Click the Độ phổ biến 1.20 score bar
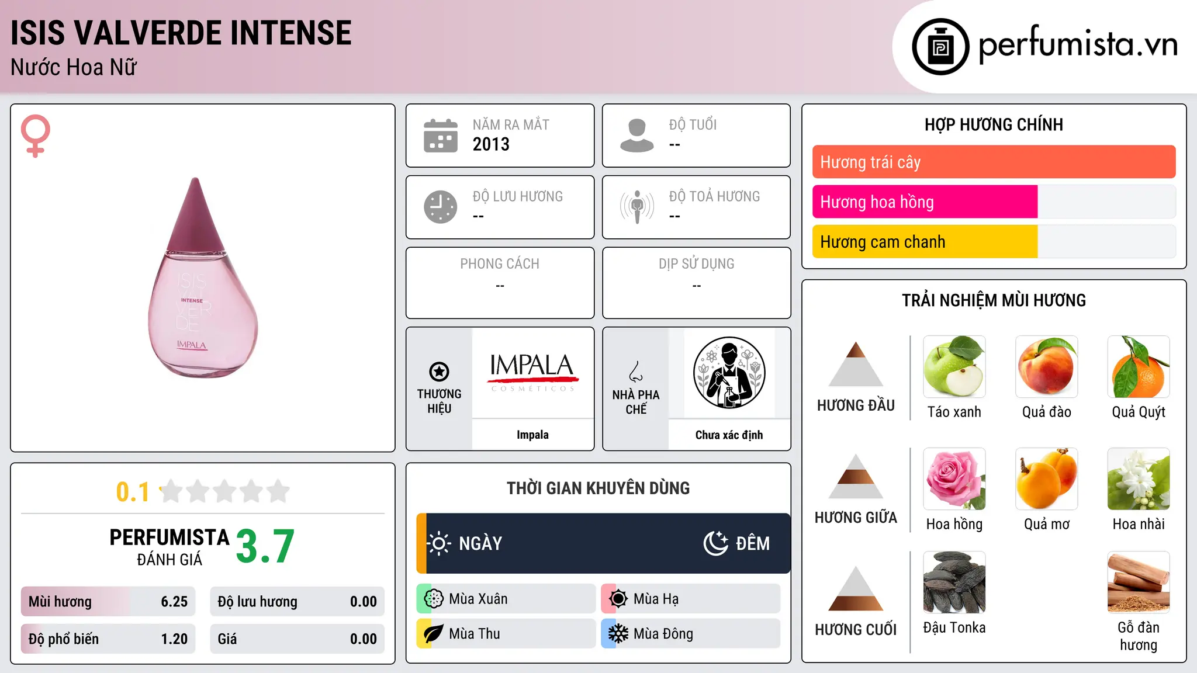The width and height of the screenshot is (1197, 673). click(108, 639)
